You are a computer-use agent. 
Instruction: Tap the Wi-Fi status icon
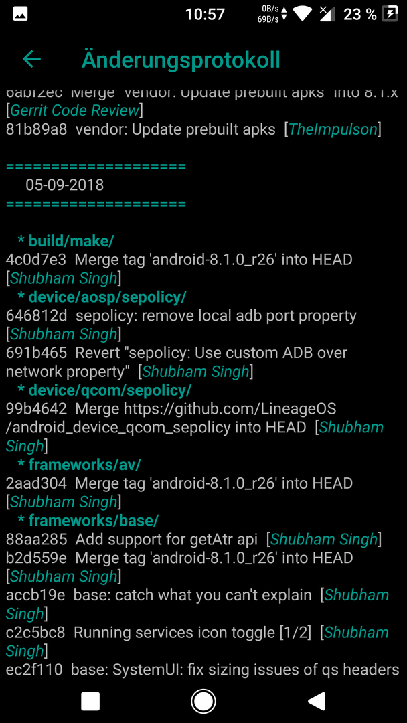(x=303, y=14)
